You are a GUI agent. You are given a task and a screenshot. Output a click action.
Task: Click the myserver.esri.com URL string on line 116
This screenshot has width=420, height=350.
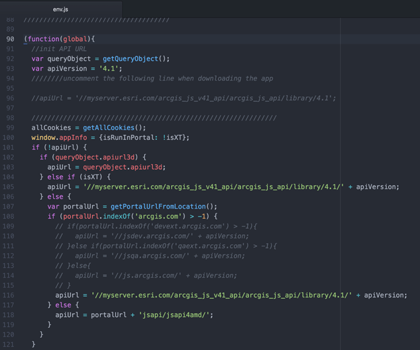point(221,295)
